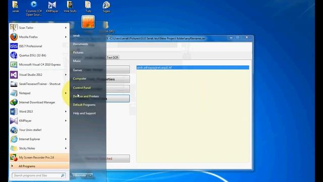Open Internet Download Manager icon

point(14,102)
